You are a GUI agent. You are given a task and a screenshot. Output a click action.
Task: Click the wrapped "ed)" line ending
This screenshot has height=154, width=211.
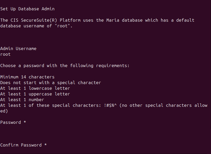tap(4, 111)
